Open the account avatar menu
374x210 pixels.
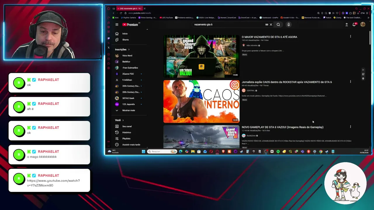click(x=363, y=24)
